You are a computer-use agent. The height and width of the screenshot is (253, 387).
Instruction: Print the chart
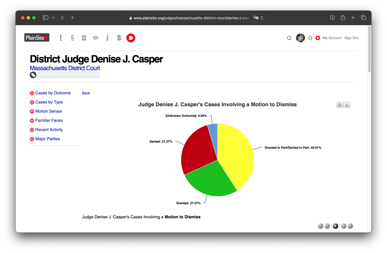point(340,105)
